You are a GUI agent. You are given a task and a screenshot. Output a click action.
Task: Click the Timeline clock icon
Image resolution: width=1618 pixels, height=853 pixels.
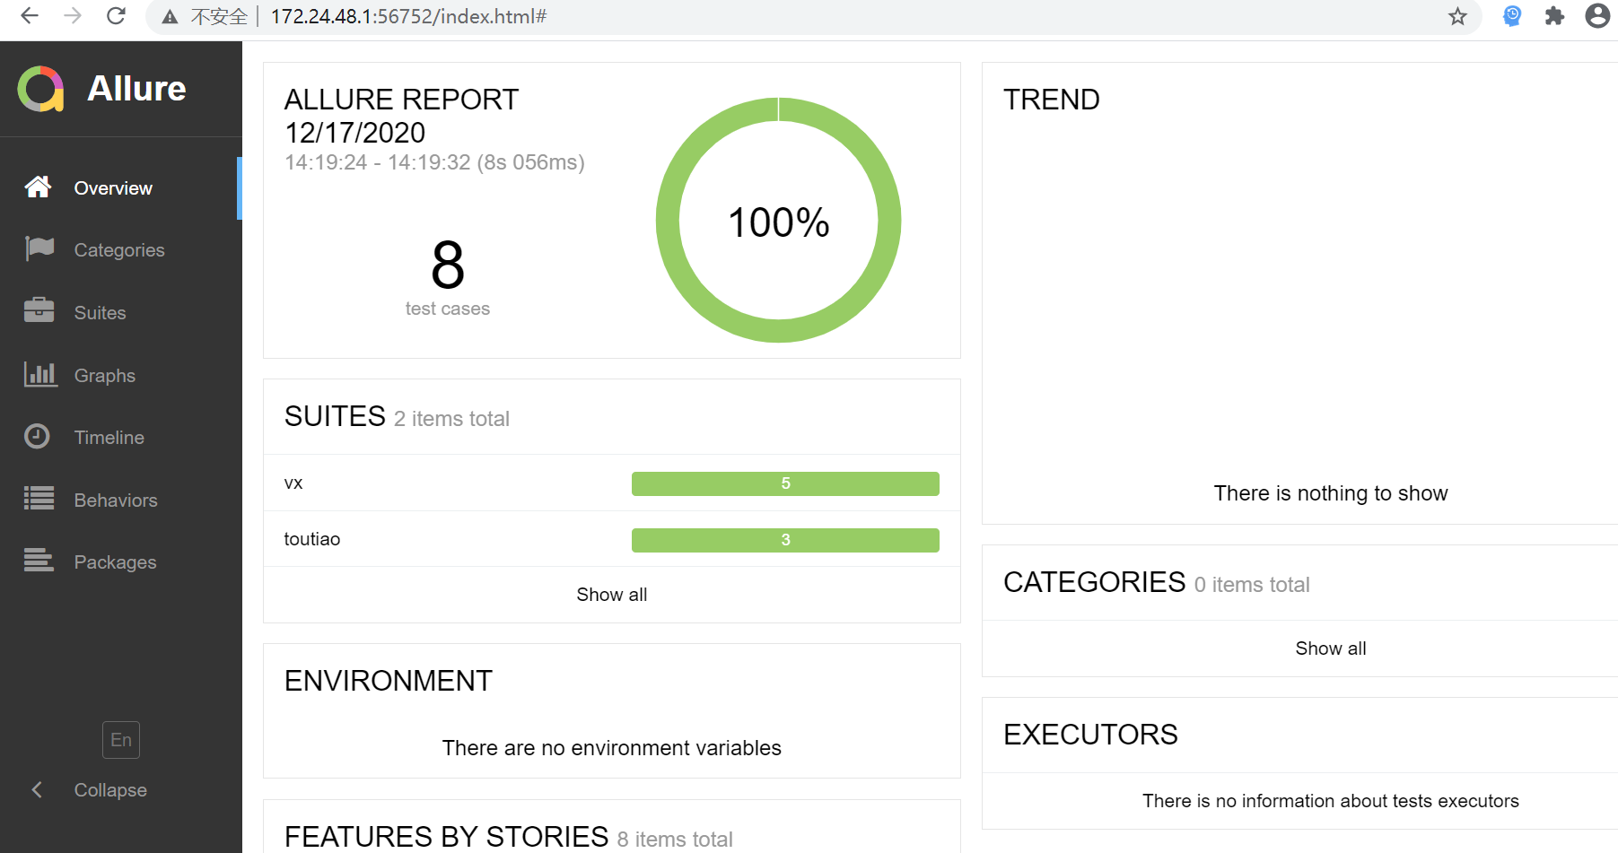(x=37, y=437)
